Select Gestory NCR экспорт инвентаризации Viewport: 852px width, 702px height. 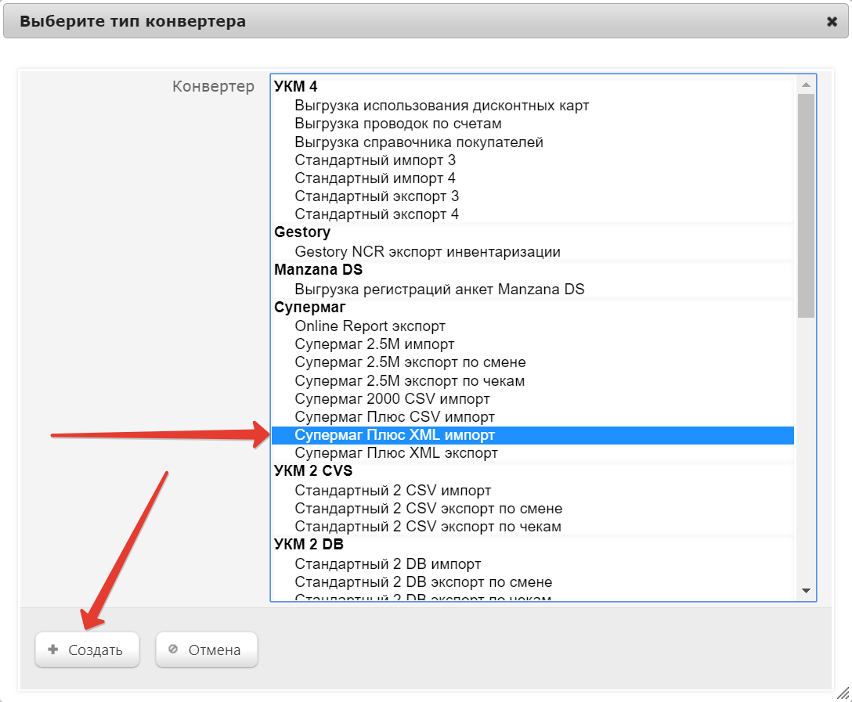(428, 252)
